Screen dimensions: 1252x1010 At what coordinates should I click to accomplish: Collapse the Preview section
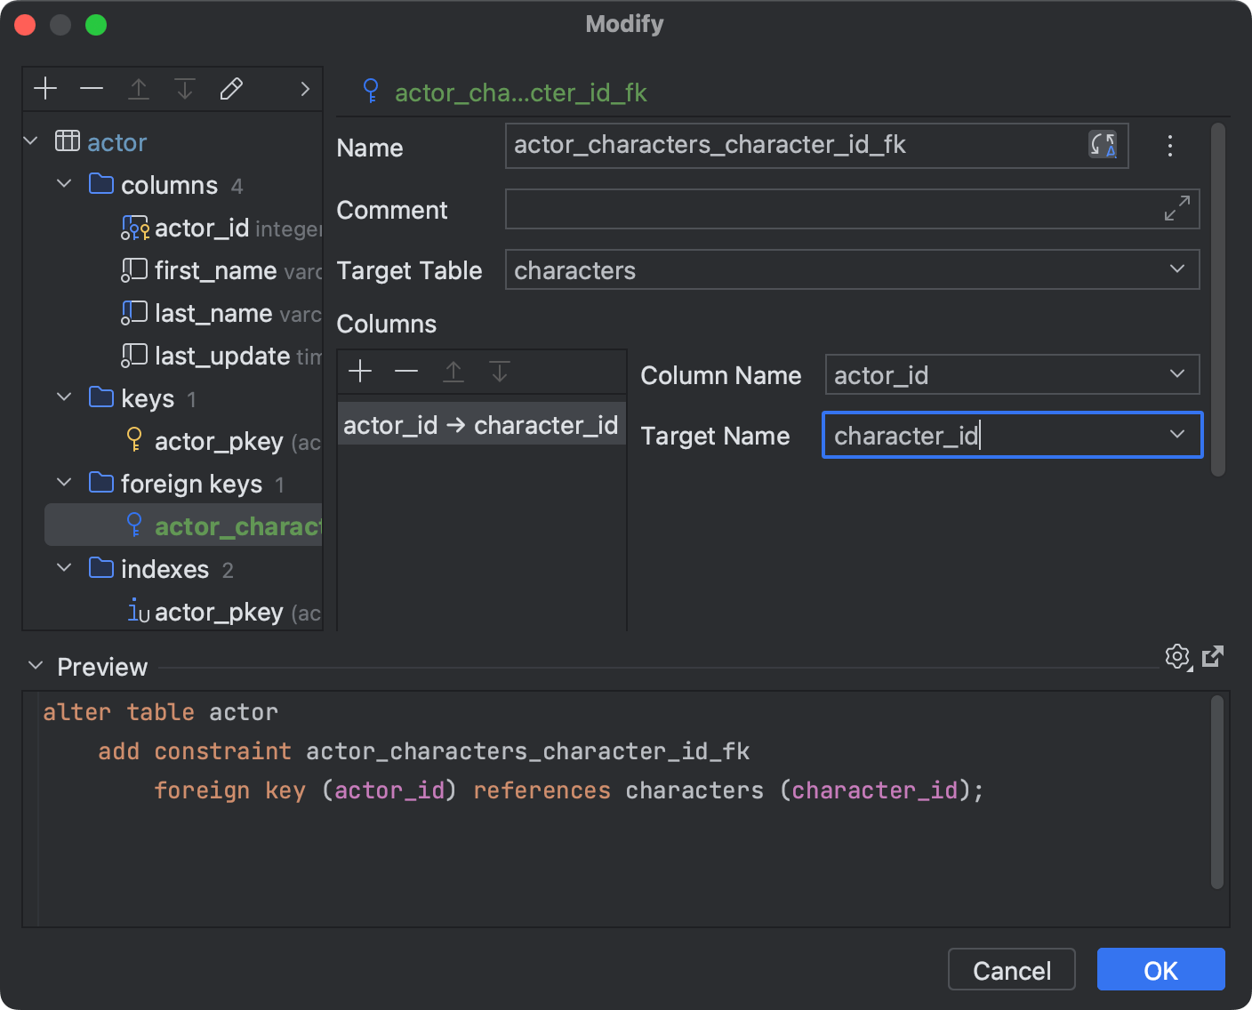(36, 666)
